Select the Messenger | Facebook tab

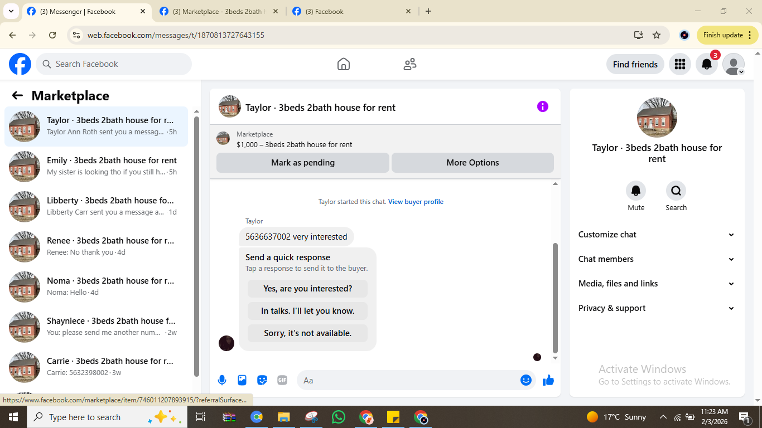coord(86,11)
